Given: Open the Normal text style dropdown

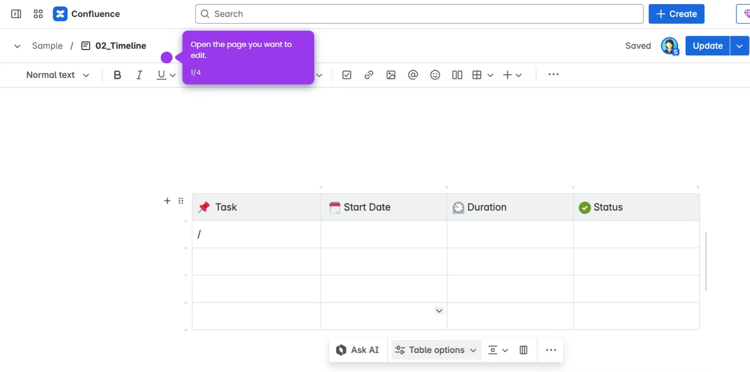Looking at the screenshot, I should tap(58, 75).
